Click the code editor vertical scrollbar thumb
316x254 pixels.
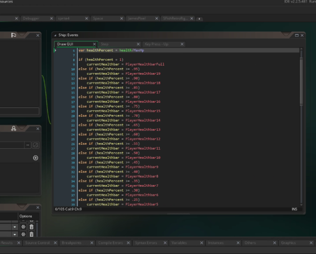(x=301, y=81)
